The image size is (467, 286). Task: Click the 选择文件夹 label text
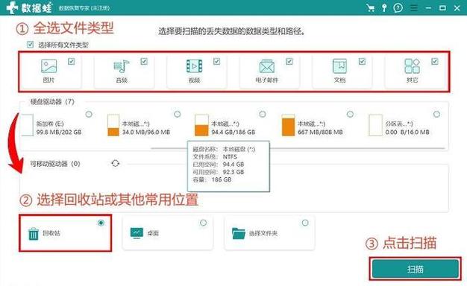(x=263, y=233)
